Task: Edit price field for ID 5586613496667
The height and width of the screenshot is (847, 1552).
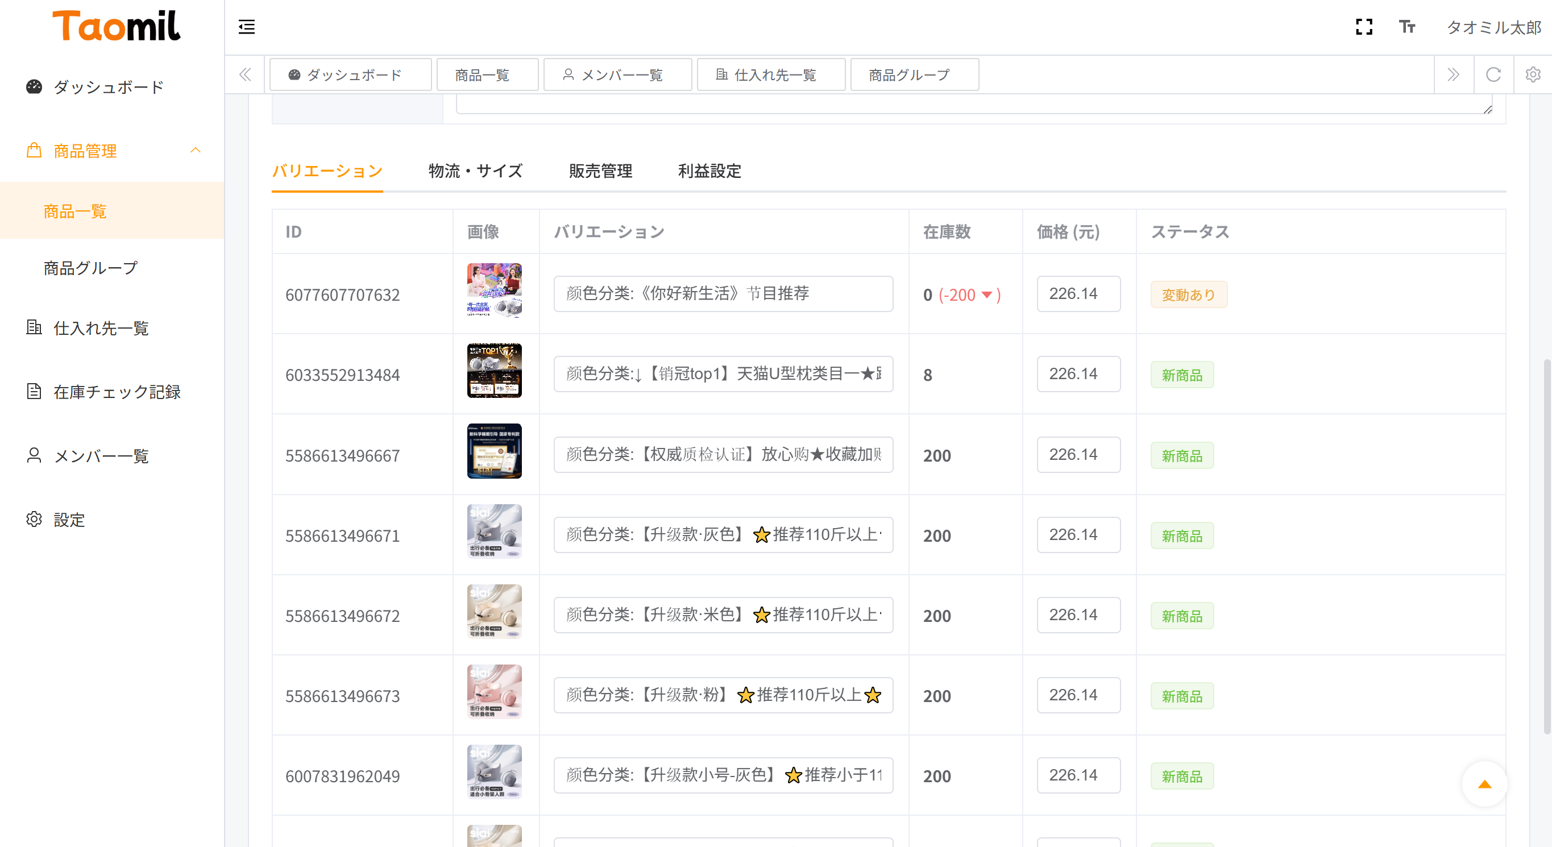Action: [1078, 454]
